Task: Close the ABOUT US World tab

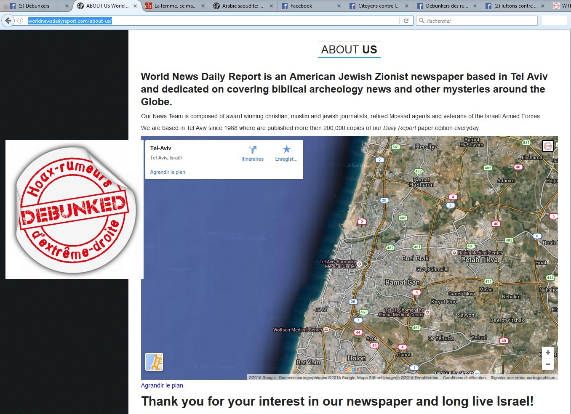Action: coord(135,6)
